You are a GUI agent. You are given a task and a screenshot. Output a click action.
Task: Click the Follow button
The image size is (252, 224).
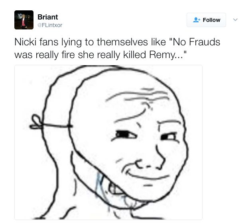(206, 20)
